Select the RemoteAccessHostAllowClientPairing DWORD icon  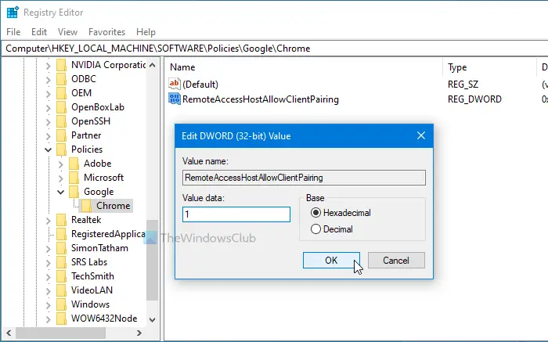click(175, 99)
